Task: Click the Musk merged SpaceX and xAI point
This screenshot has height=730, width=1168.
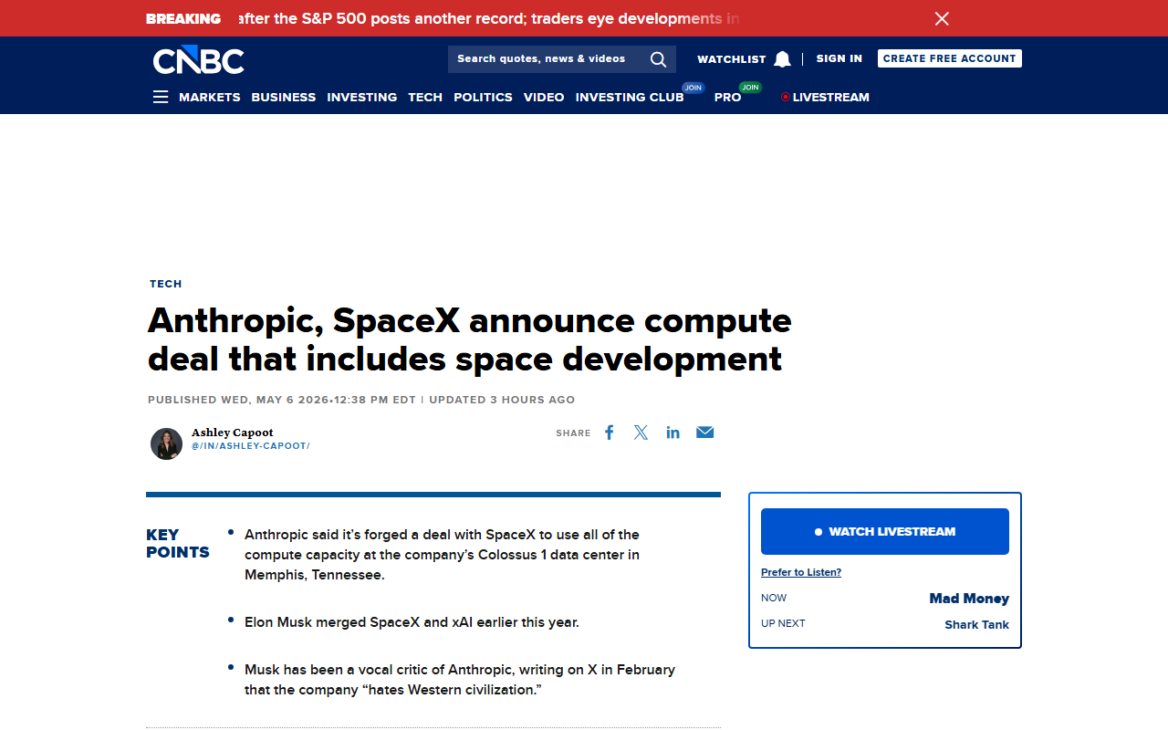Action: 412,622
